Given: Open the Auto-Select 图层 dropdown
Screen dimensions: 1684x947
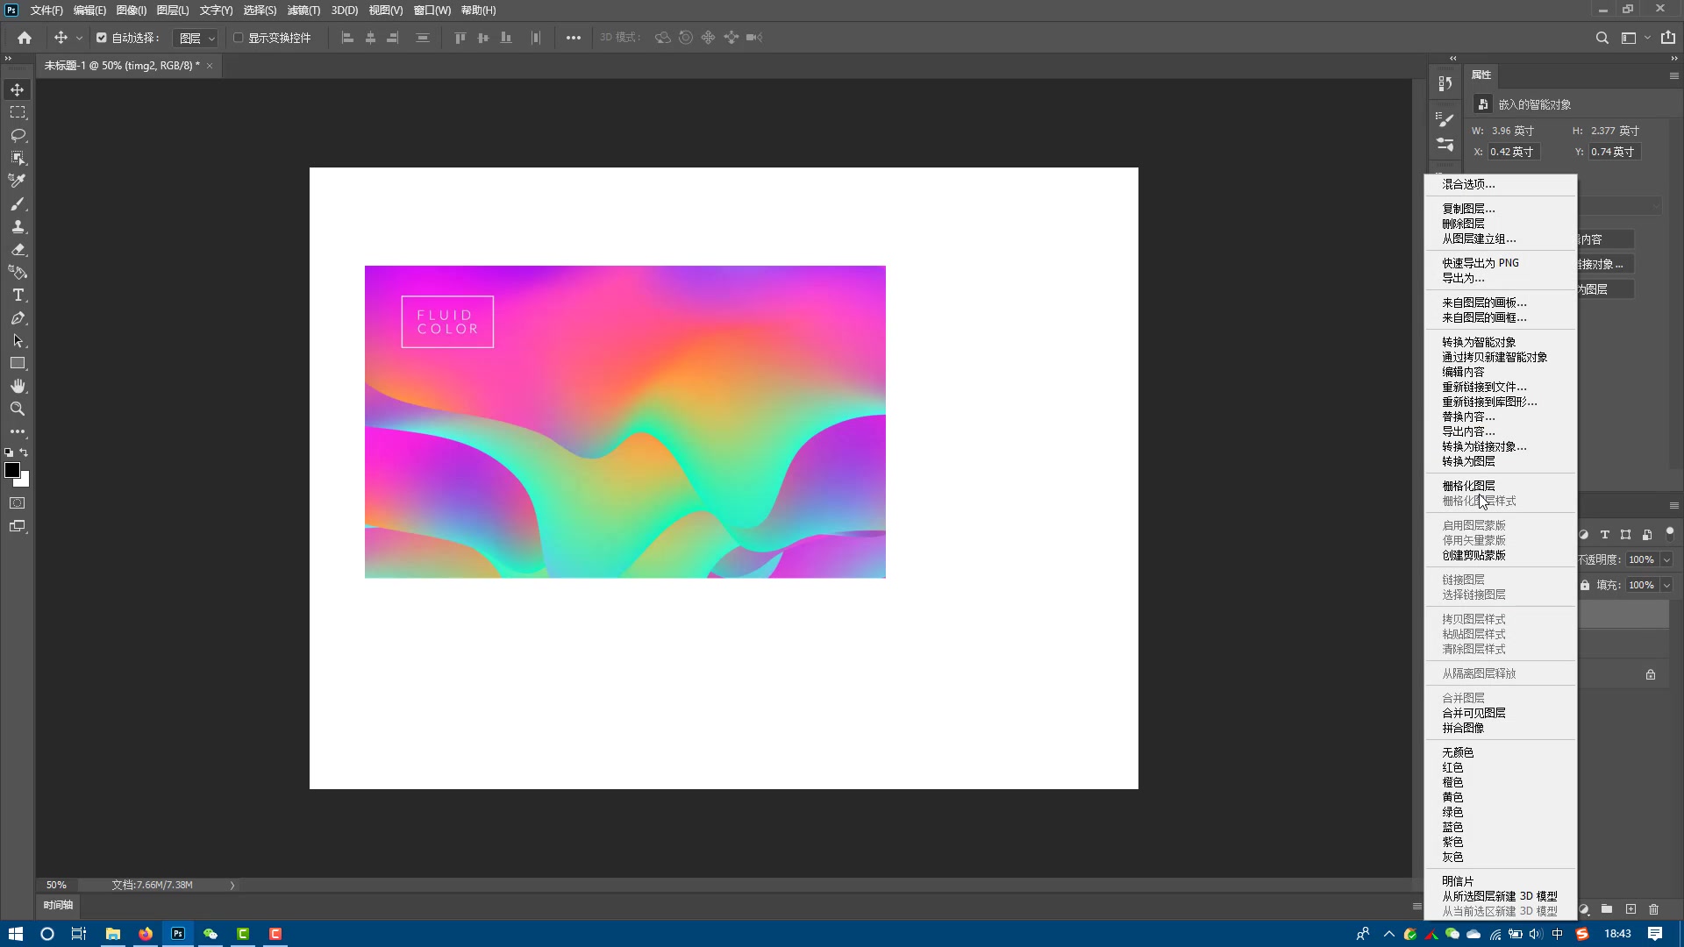Looking at the screenshot, I should click(x=196, y=38).
